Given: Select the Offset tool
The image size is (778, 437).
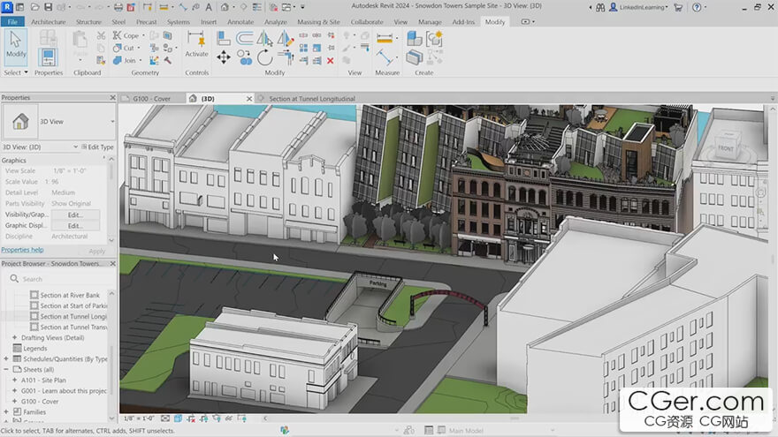Looking at the screenshot, I should [x=244, y=39].
